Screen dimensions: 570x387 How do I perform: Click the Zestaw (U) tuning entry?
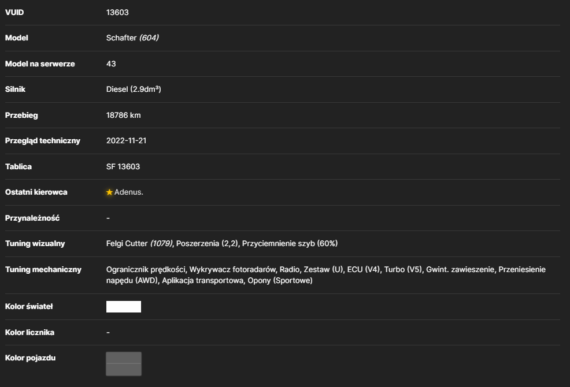[x=324, y=270]
